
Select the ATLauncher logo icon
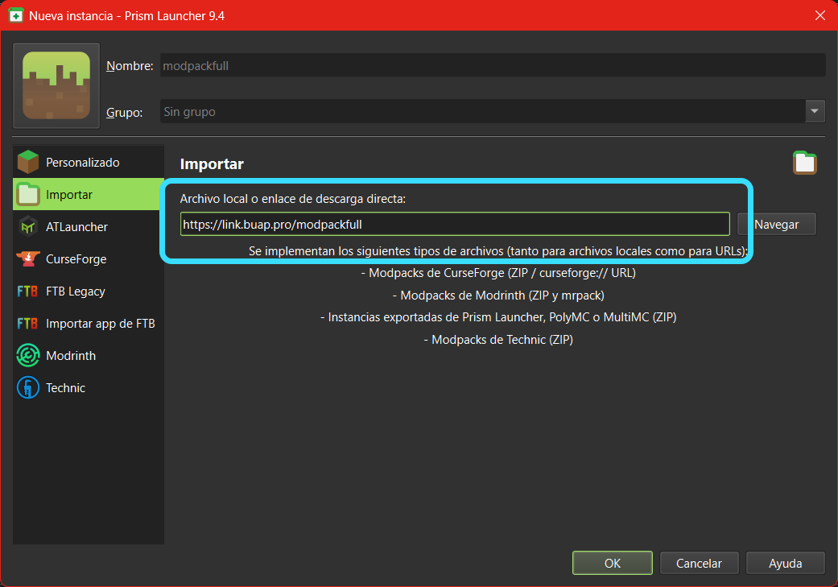click(28, 227)
